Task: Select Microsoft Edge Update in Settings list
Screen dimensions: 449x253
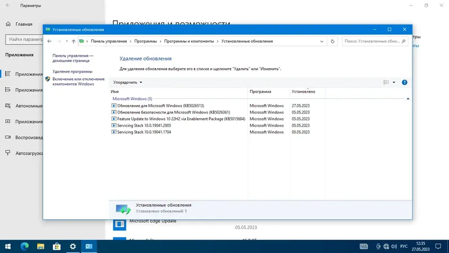Action: coord(153,221)
